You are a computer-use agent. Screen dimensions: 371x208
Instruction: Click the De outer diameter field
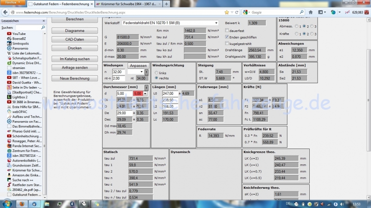125,113
